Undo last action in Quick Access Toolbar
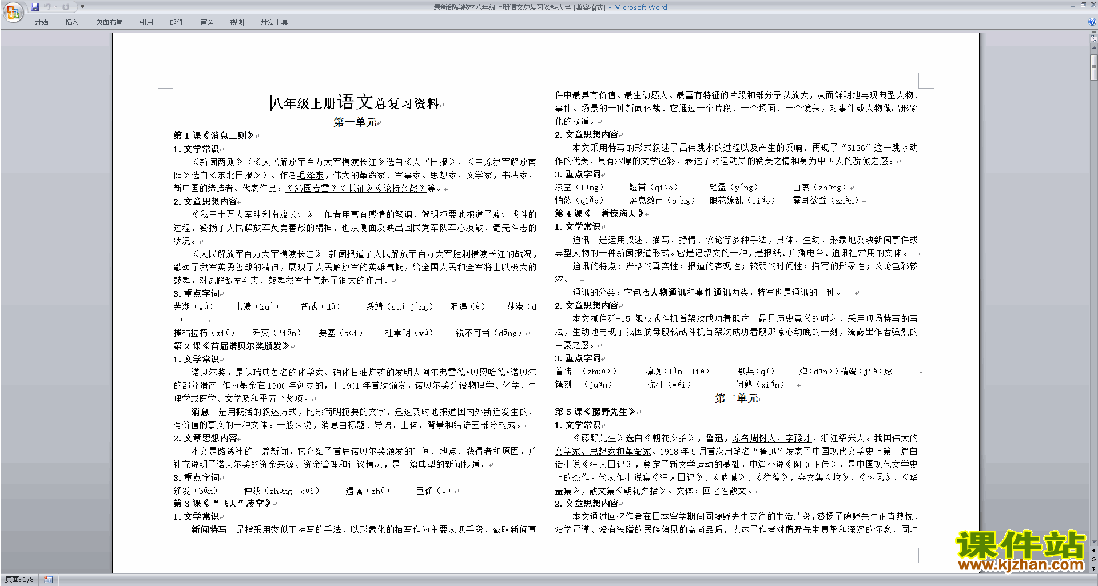This screenshot has height=586, width=1098. 47,7
